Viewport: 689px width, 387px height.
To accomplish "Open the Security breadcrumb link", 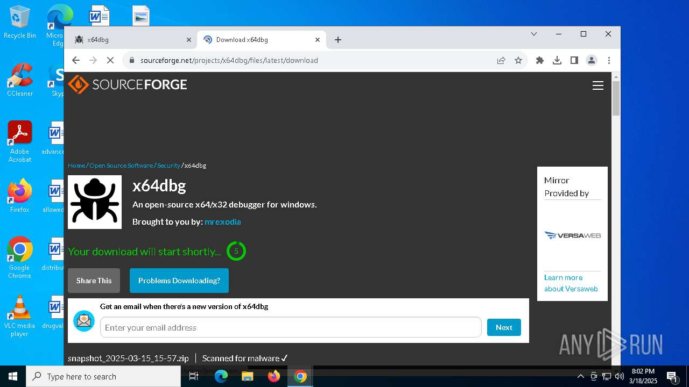I will tap(168, 166).
